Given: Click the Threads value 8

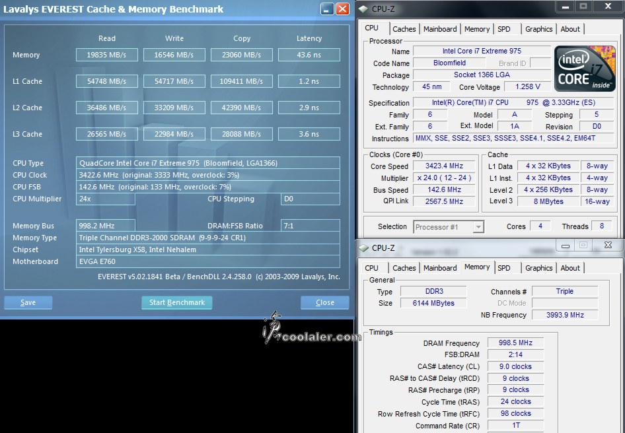Looking at the screenshot, I should (602, 226).
